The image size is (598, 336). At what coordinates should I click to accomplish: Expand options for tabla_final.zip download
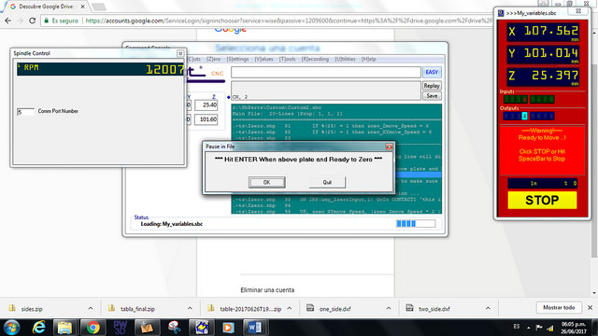coord(190,308)
